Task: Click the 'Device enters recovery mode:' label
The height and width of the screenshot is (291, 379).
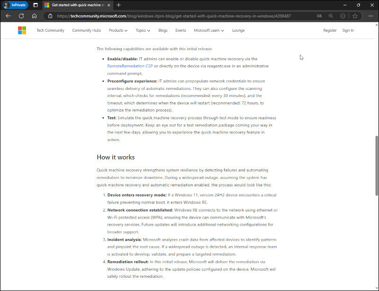Action: [x=137, y=195]
